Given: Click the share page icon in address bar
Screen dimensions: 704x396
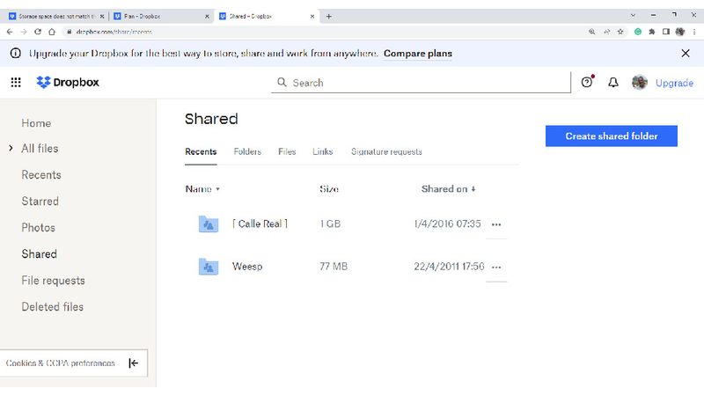Looking at the screenshot, I should click(606, 32).
